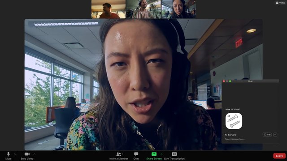Open more chat options ellipsis
Screen dimensions: 287x161
tap(275, 135)
